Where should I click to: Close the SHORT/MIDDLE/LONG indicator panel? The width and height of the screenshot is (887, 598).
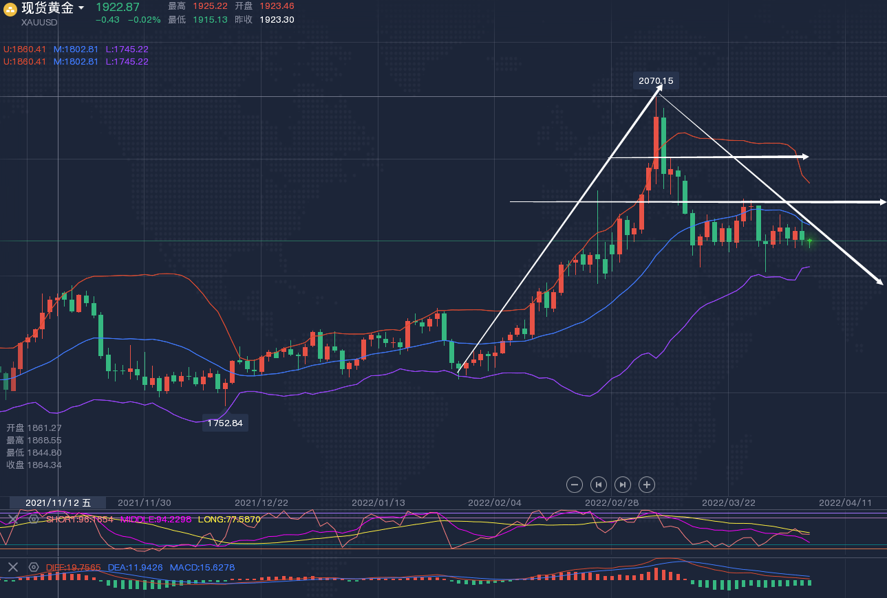(x=13, y=519)
